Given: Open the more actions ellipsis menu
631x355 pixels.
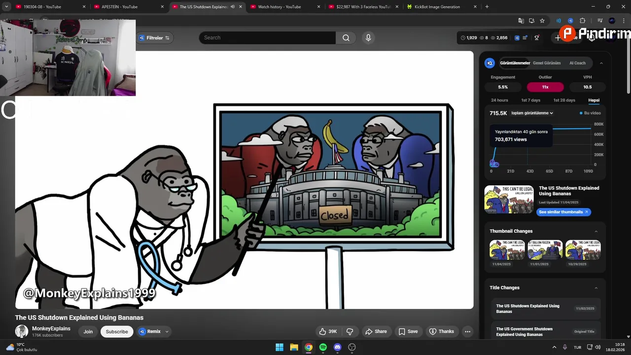Looking at the screenshot, I should (x=467, y=331).
